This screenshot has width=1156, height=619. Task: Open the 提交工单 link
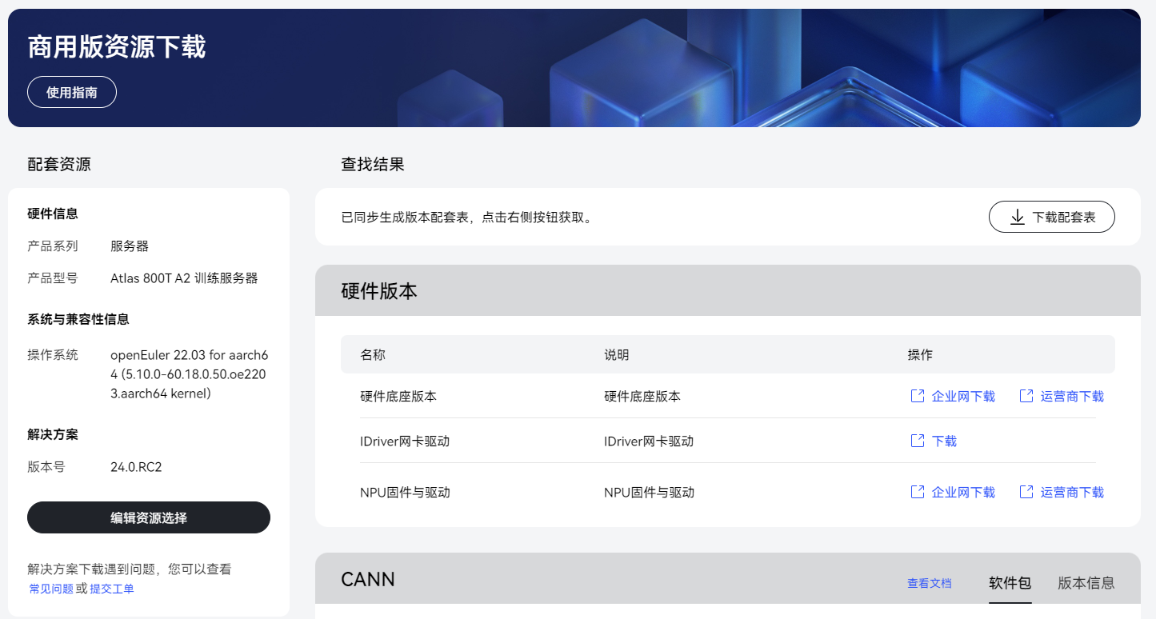(x=112, y=589)
